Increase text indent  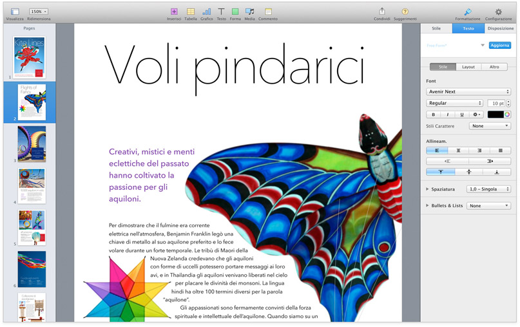pyautogui.click(x=490, y=162)
